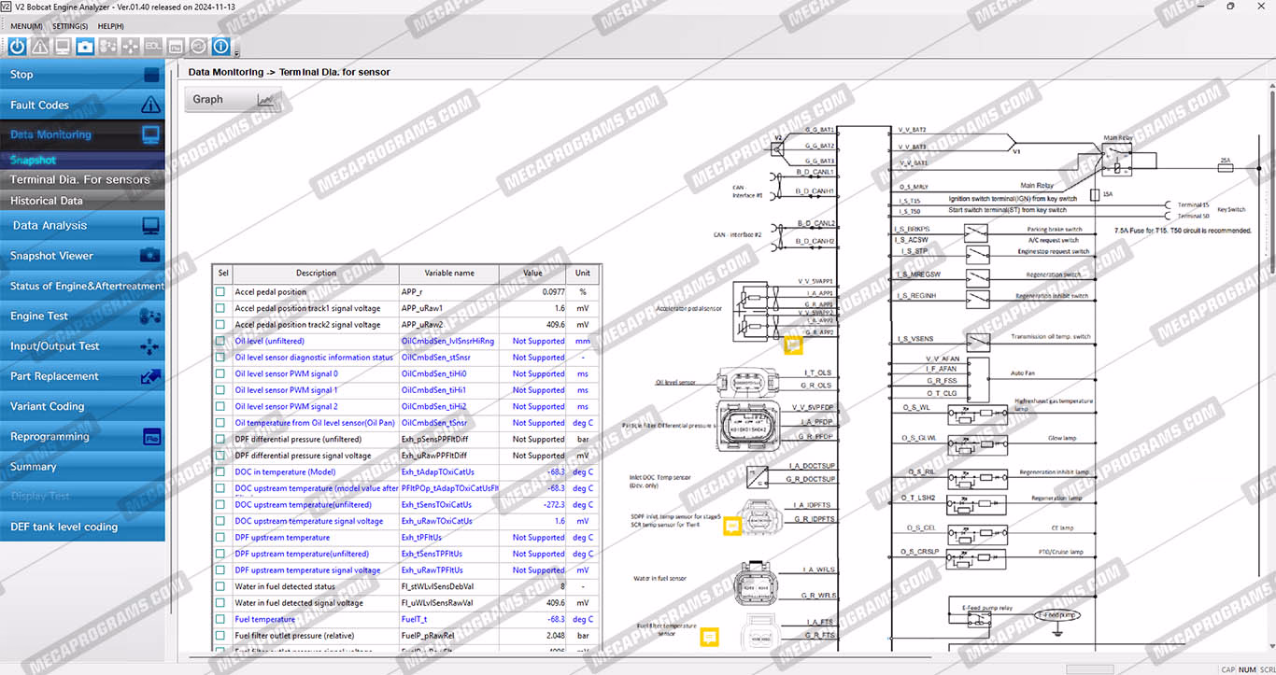Click the camera snapshot toolbar icon
The width and height of the screenshot is (1276, 675).
85,46
